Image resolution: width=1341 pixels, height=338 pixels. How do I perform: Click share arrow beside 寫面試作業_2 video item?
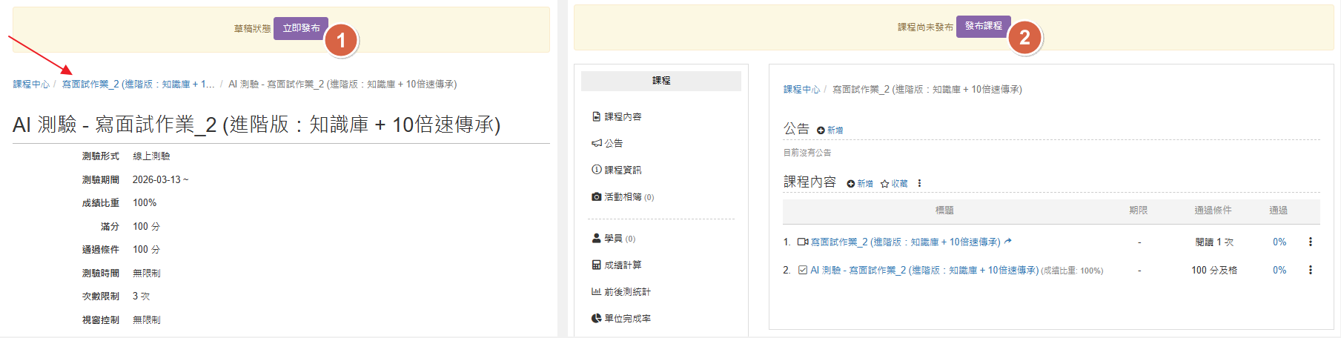[1007, 242]
